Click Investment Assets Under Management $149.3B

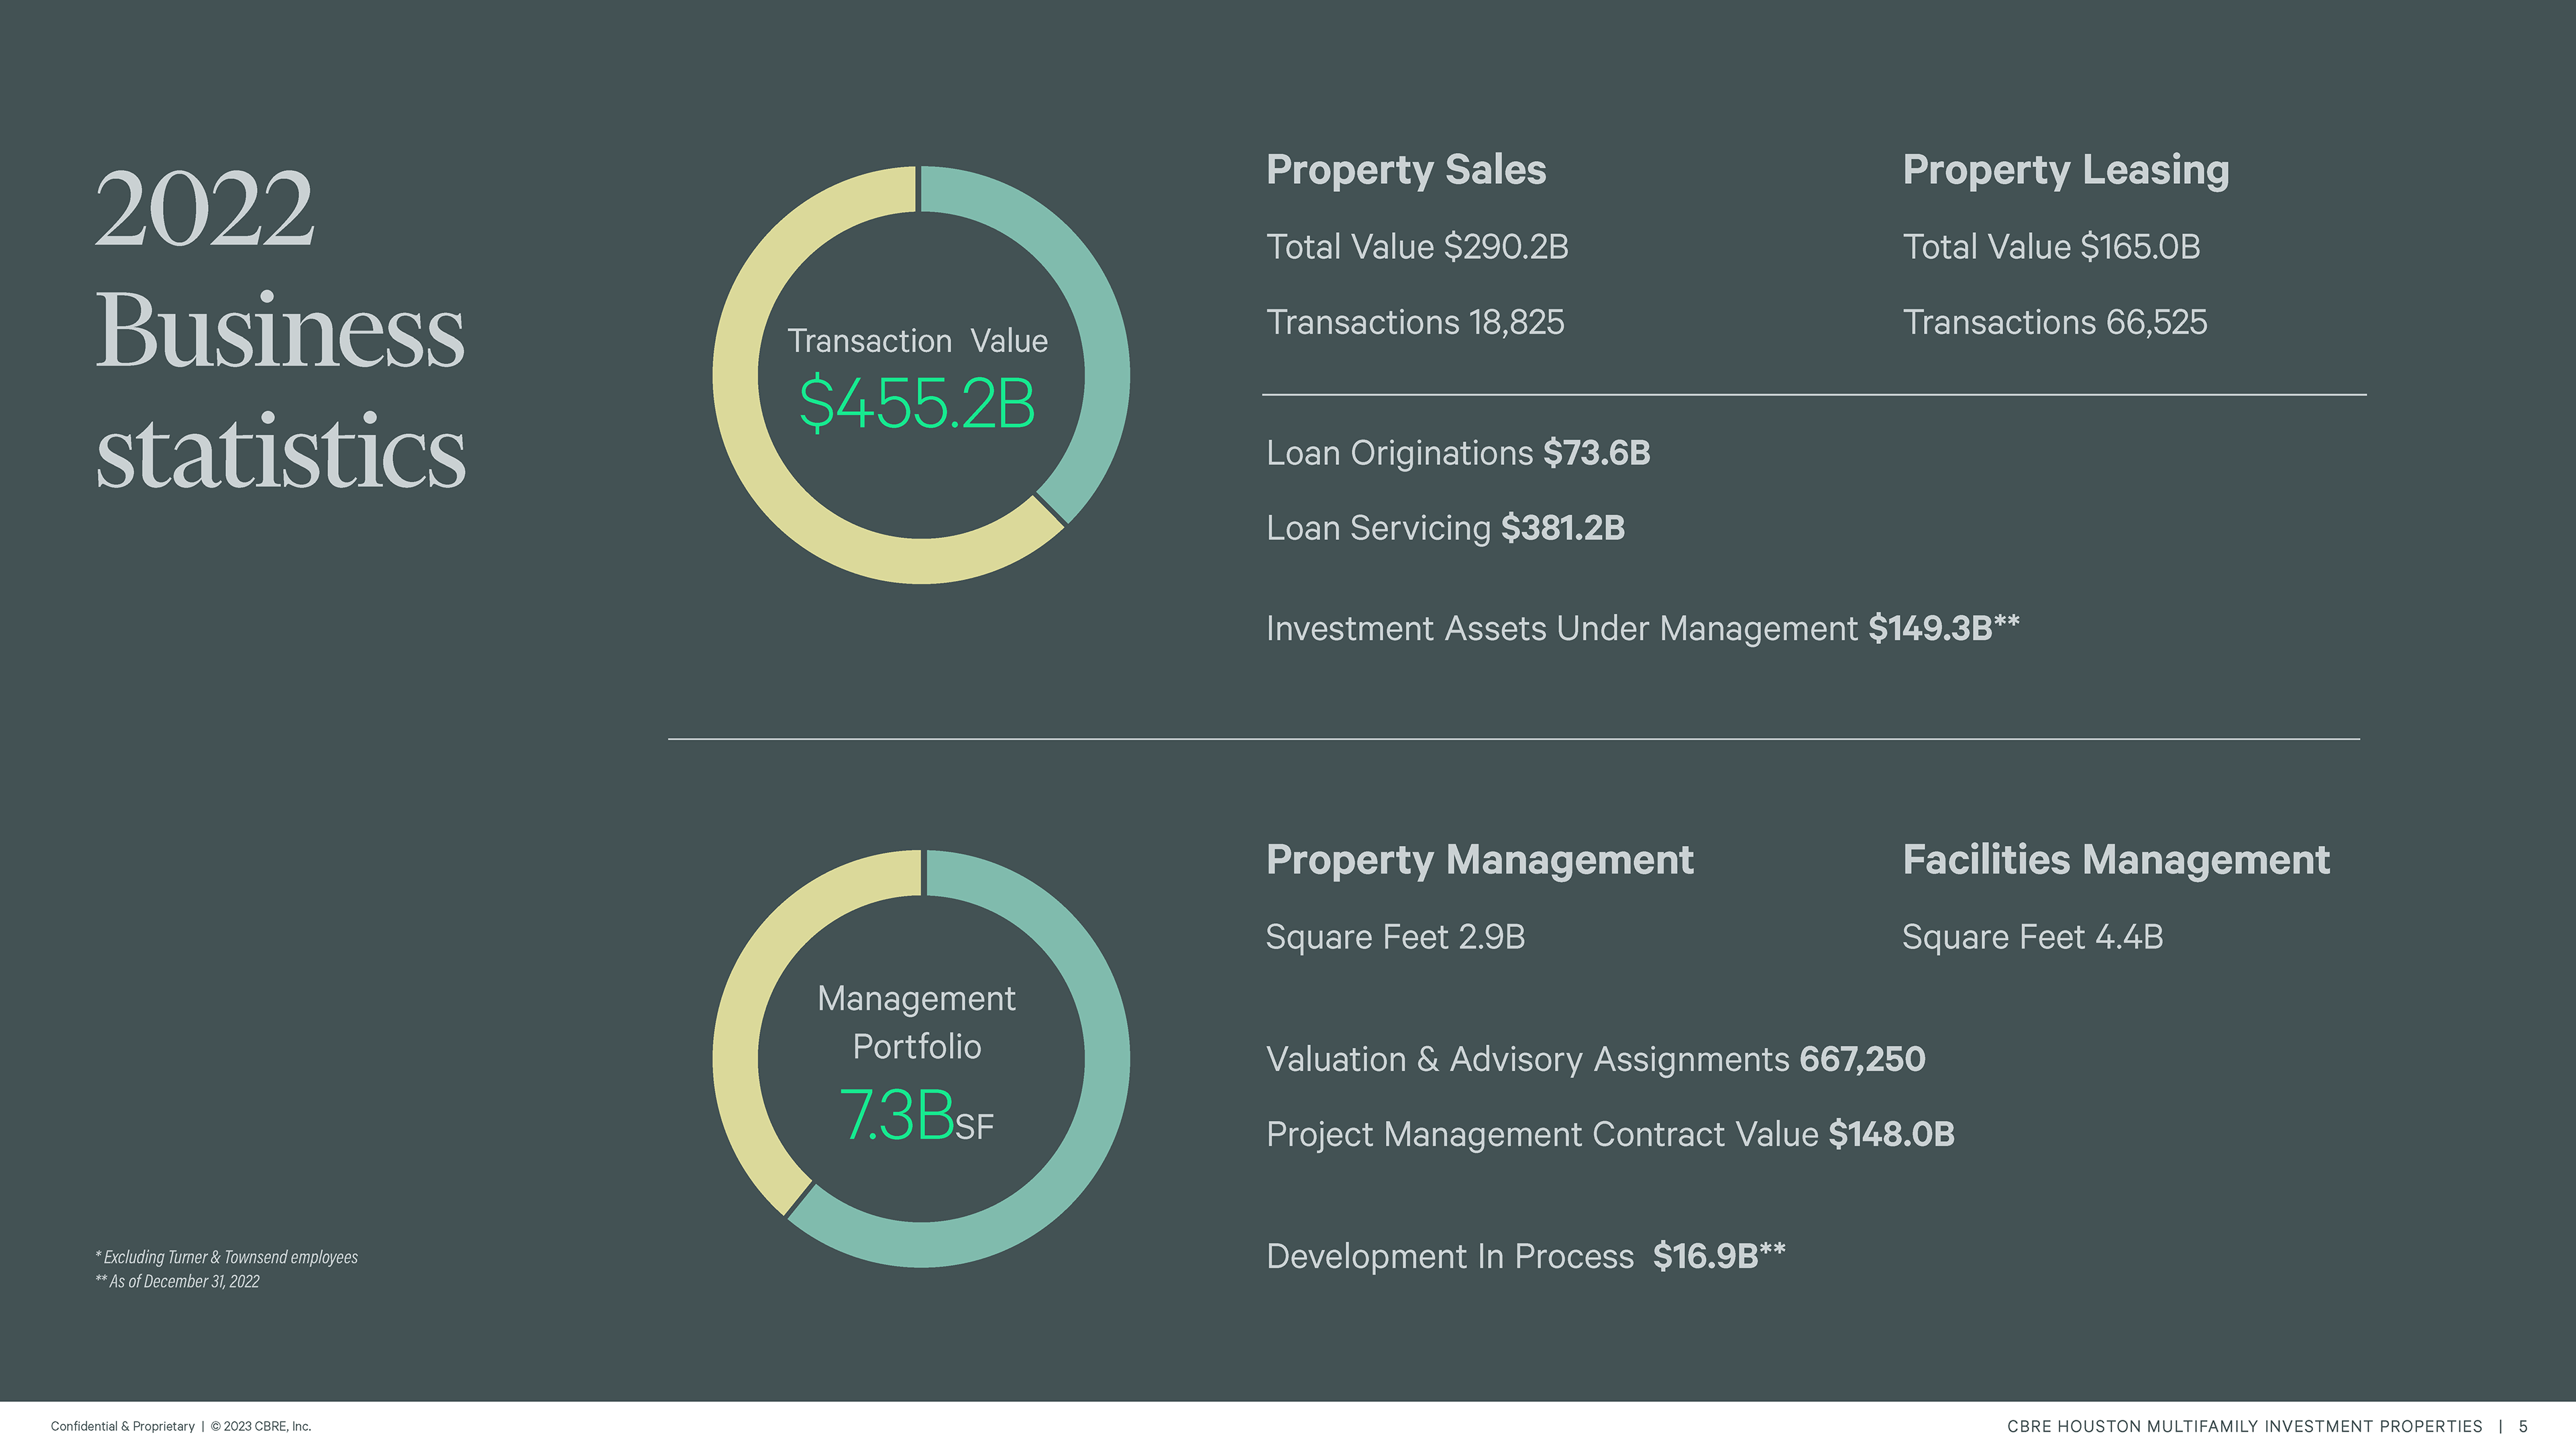coord(1642,628)
